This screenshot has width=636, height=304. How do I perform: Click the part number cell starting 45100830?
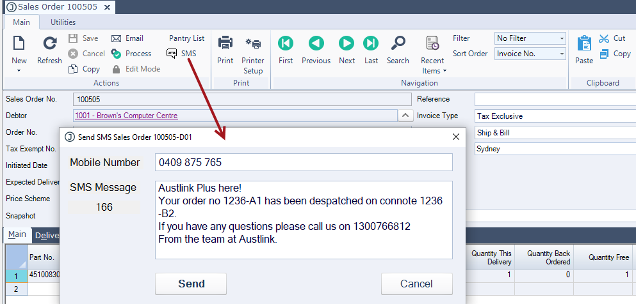click(44, 275)
